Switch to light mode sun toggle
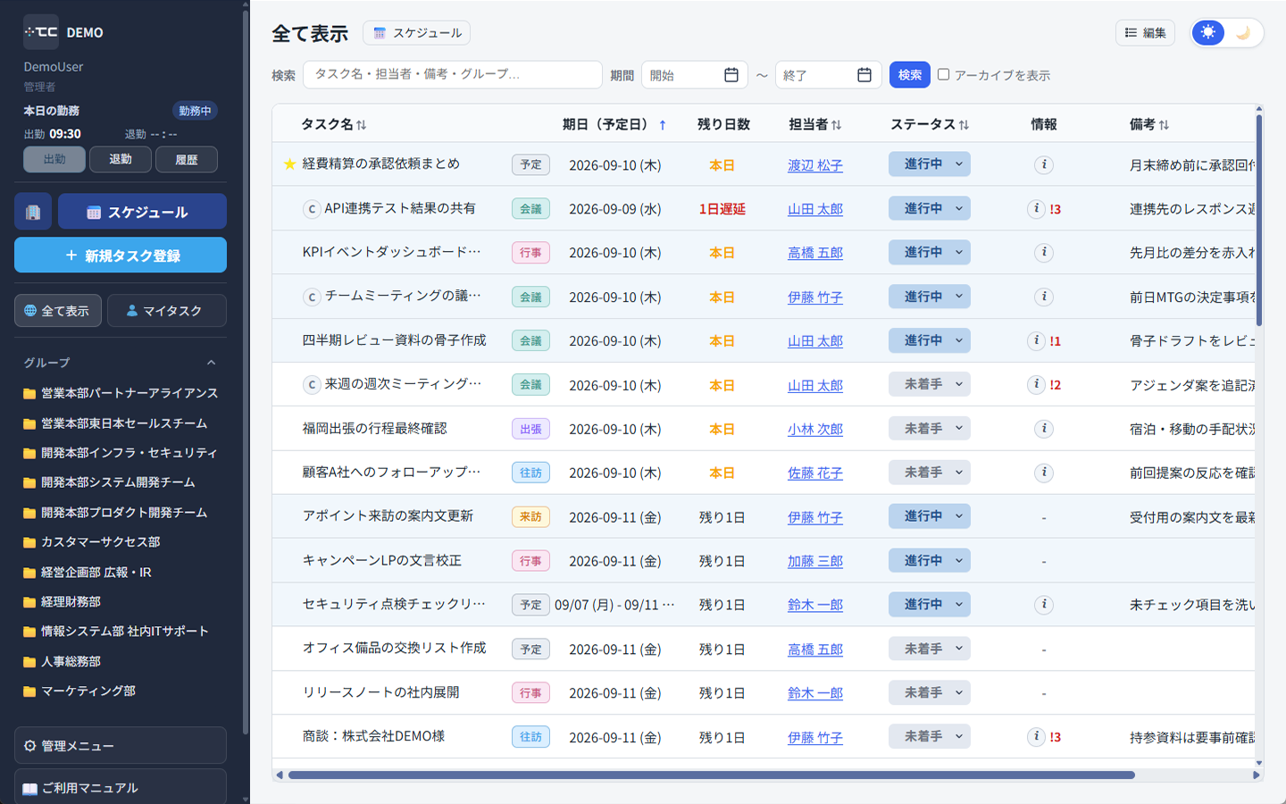 [x=1208, y=32]
